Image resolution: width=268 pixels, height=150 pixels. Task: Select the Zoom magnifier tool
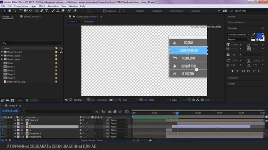coord(15,11)
